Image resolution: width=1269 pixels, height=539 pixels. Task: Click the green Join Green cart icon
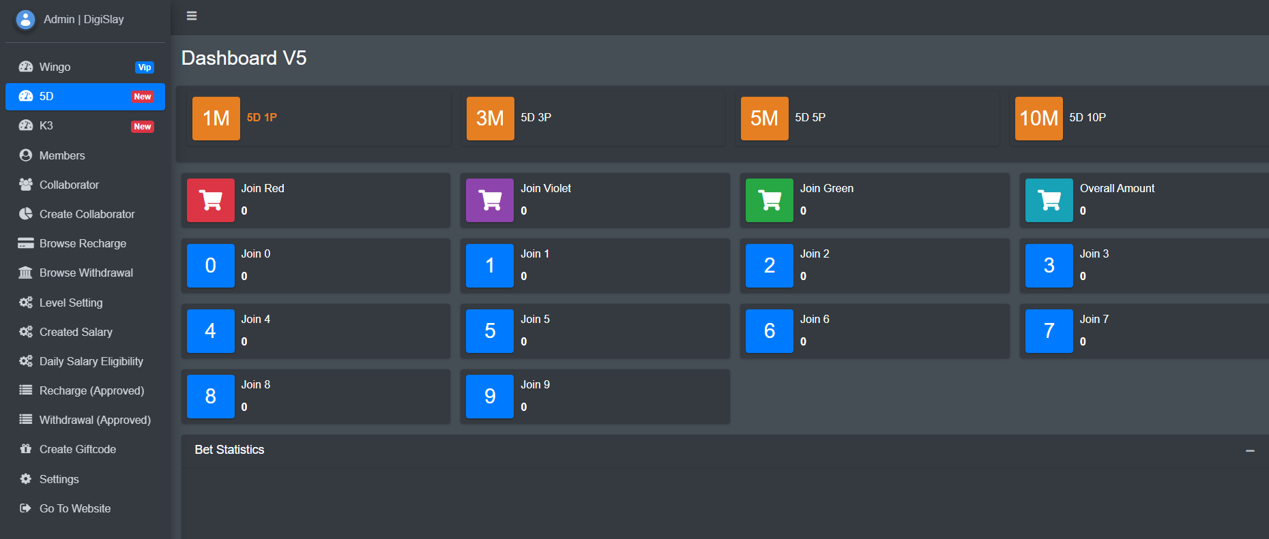coord(770,200)
